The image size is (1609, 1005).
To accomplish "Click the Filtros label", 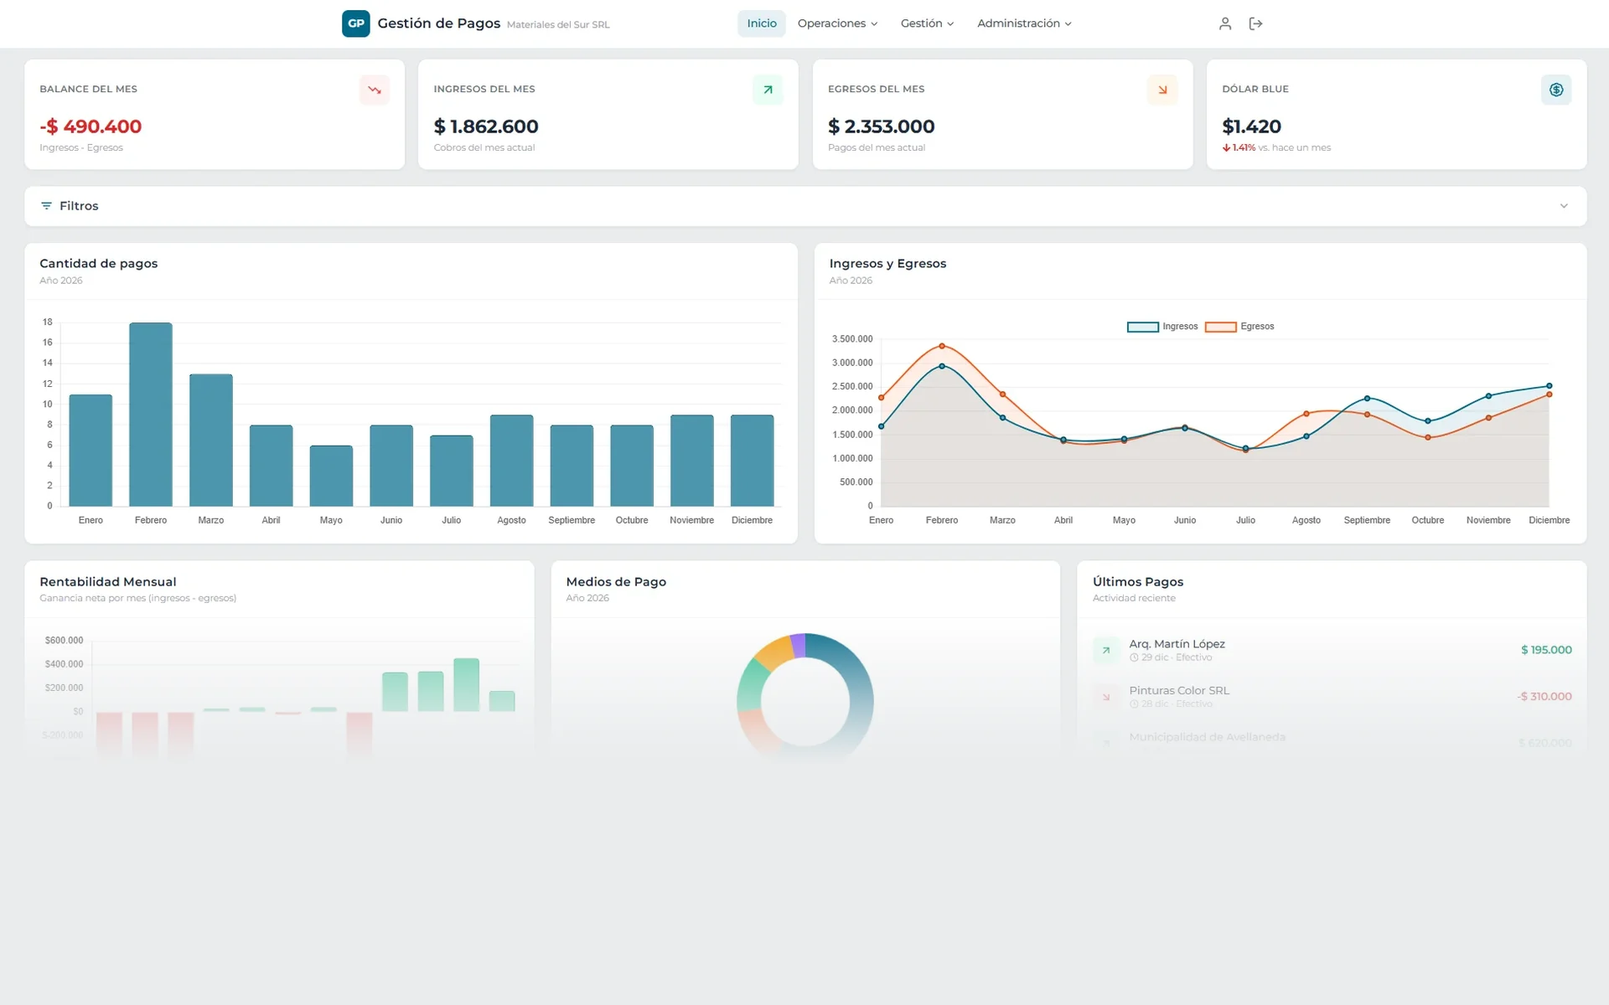I will (x=79, y=206).
